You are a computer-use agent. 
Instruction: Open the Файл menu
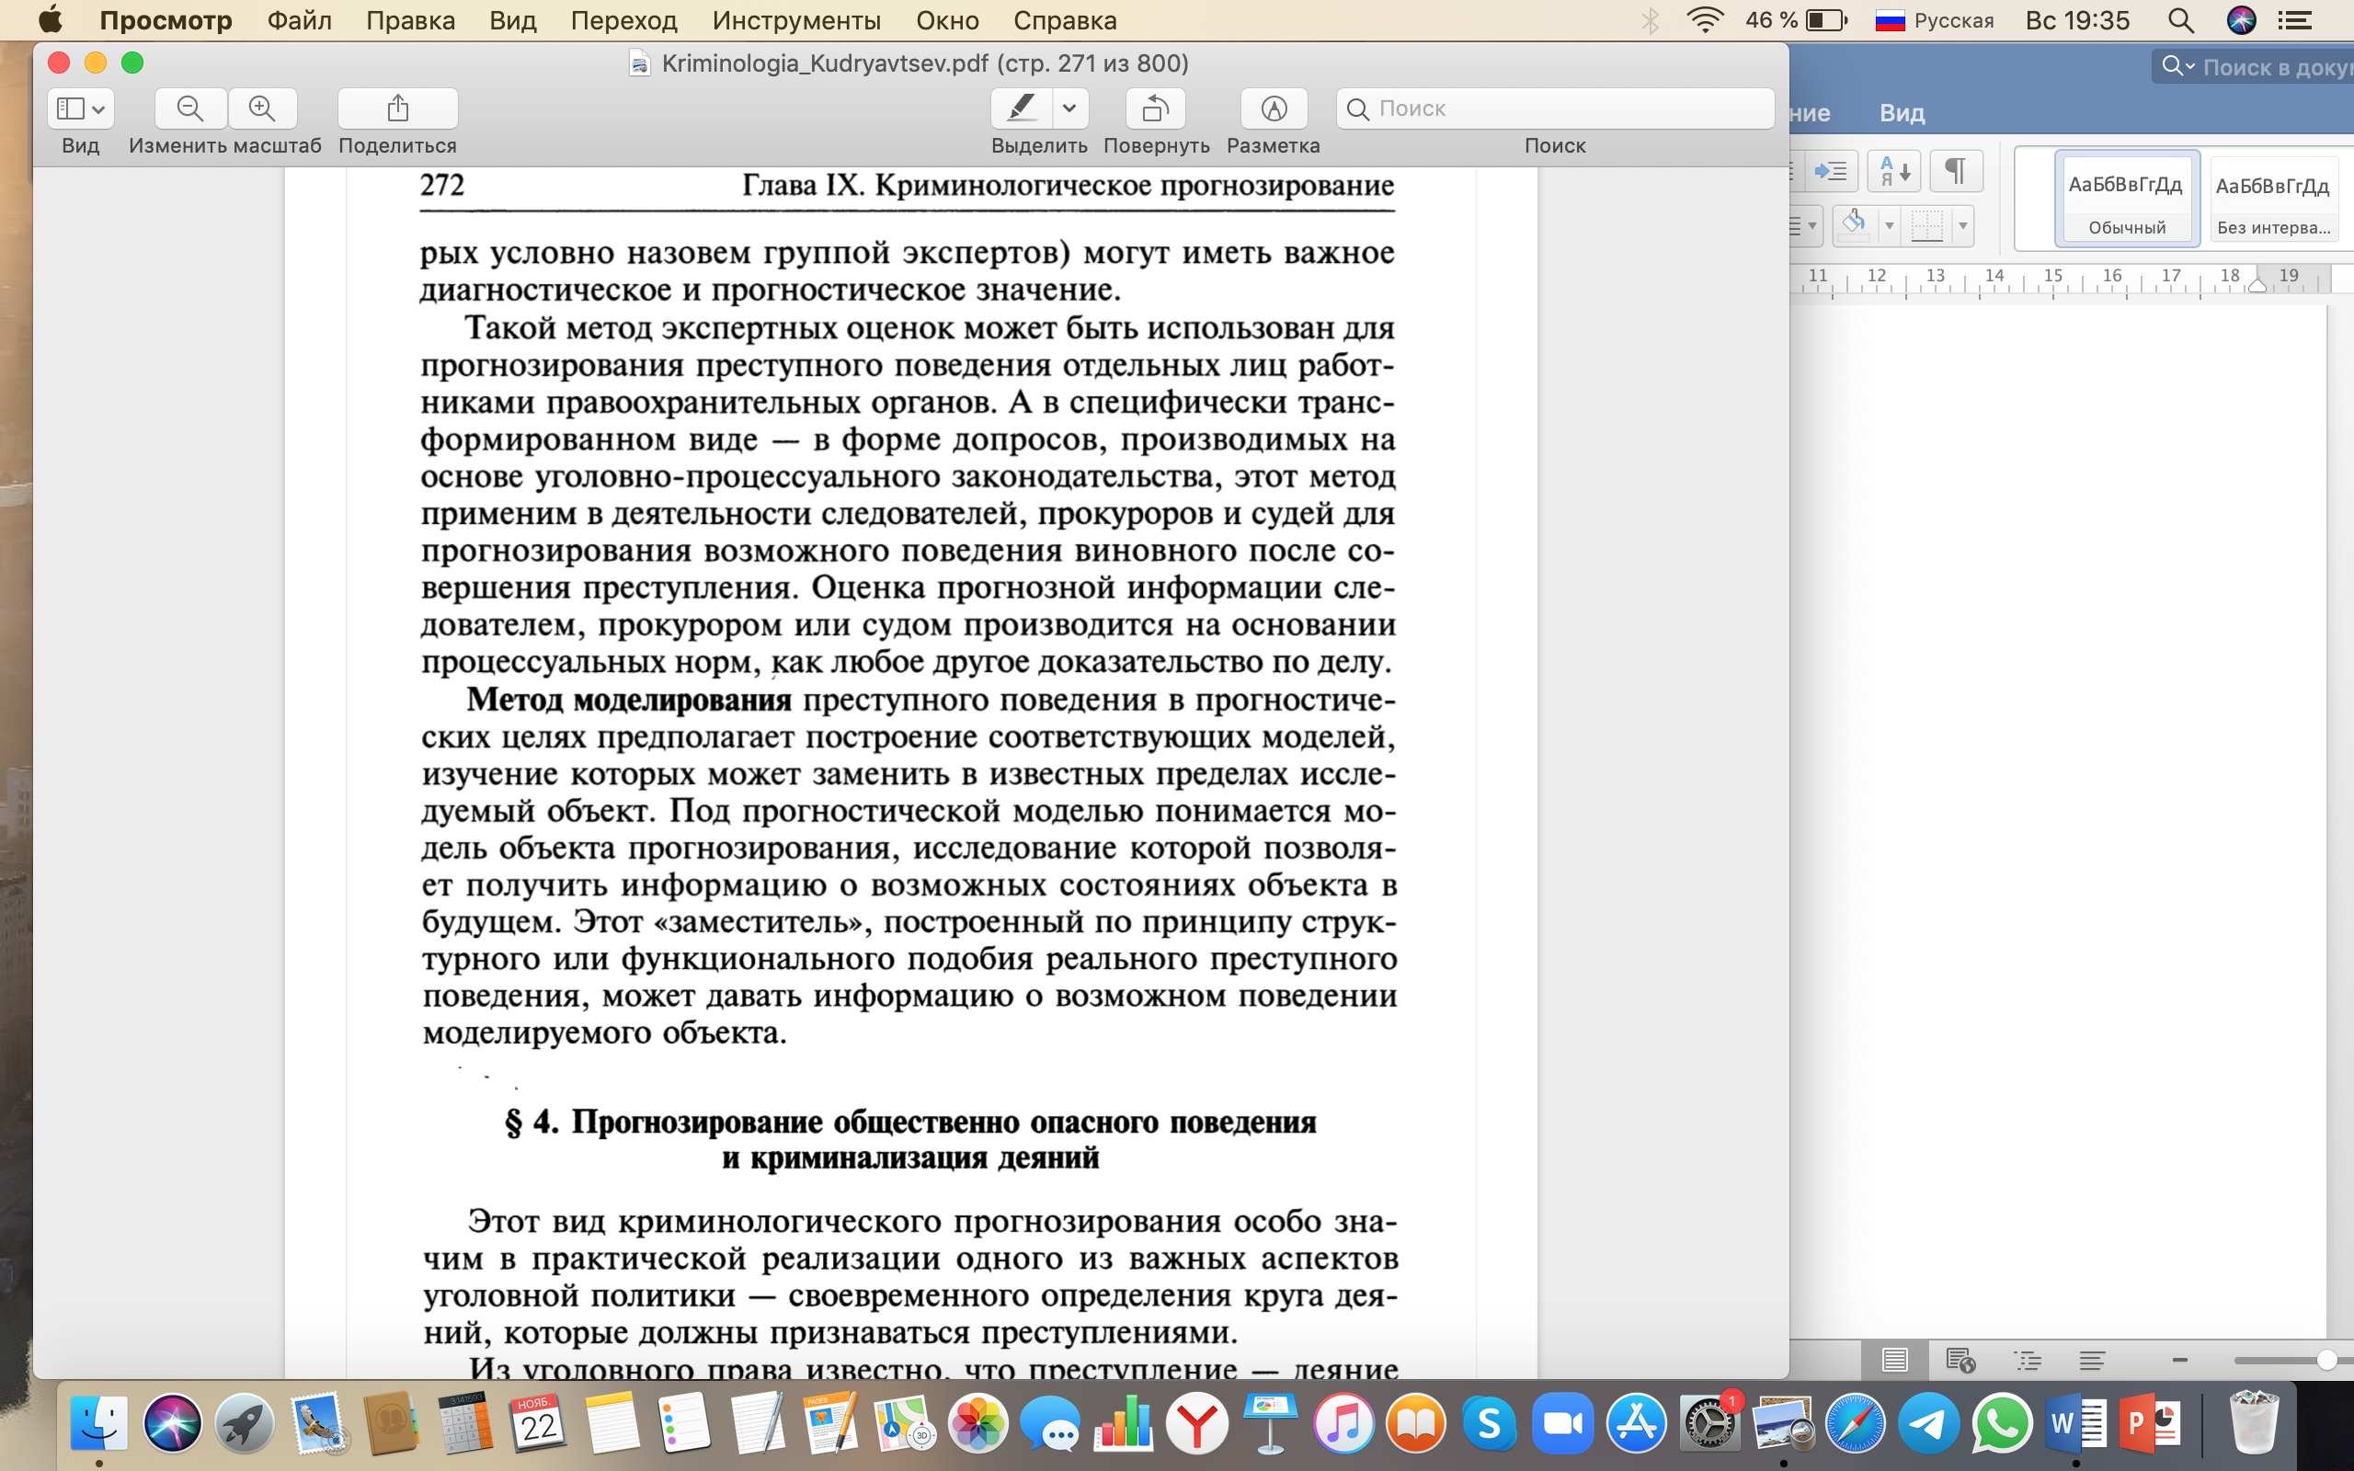300,20
